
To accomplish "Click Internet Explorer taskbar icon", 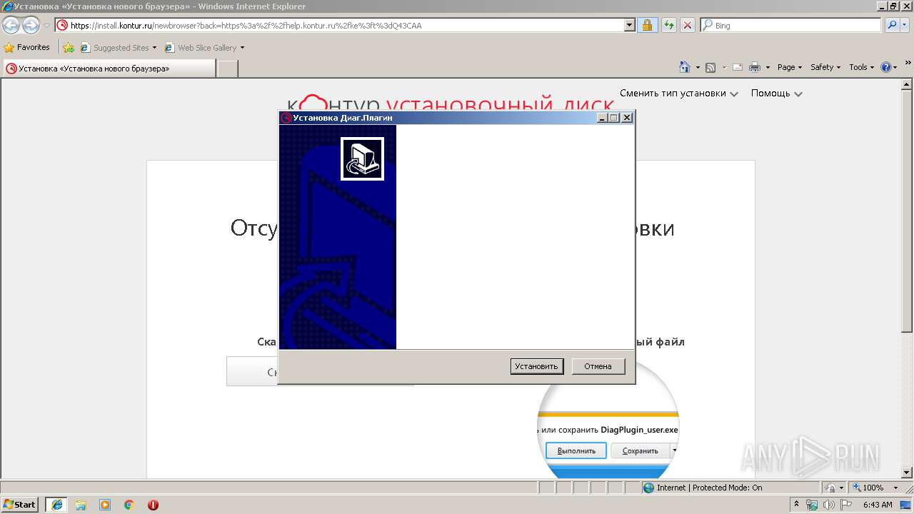I will [57, 504].
